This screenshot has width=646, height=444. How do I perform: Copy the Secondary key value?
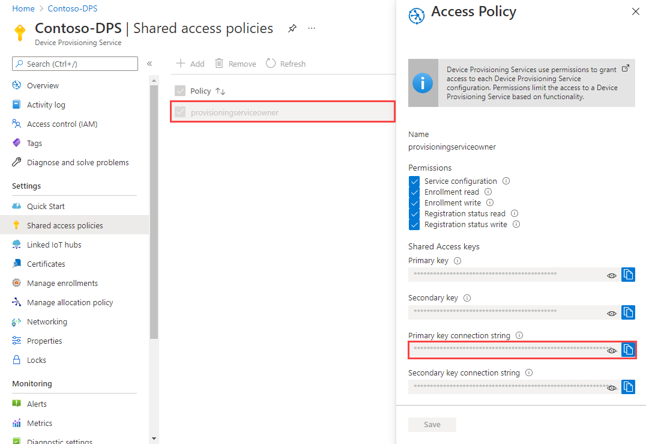628,312
